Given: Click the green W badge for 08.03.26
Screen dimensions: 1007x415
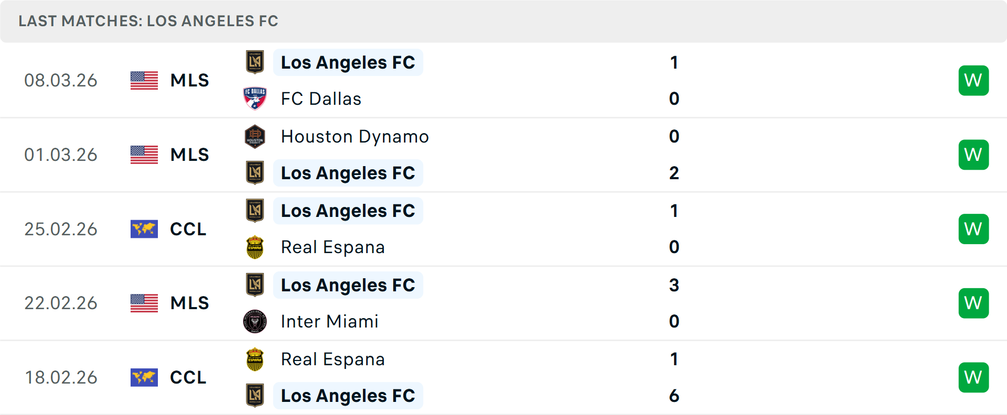Looking at the screenshot, I should click(x=973, y=81).
